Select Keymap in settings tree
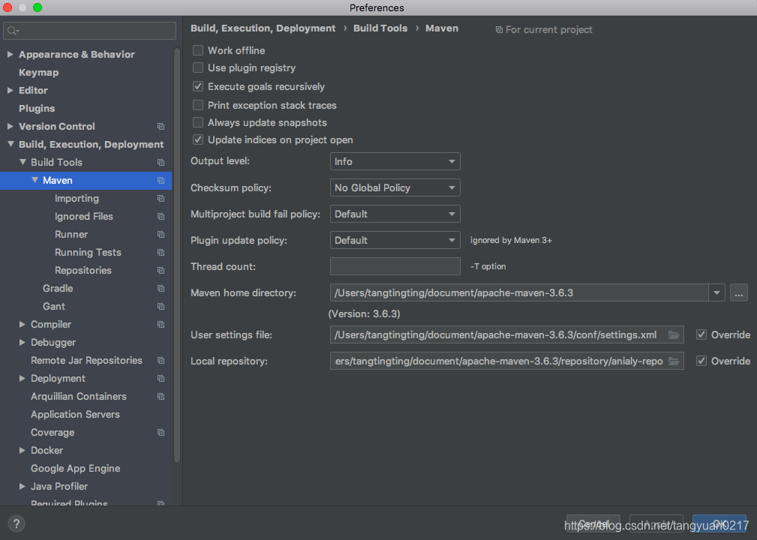Screen dimensions: 757x540 coord(38,73)
